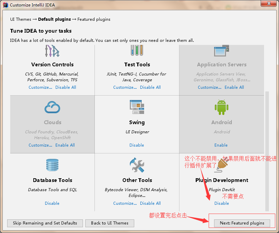Click 'Tune IDEA to your tasks' title
Viewport: 279px width, 233px height.
point(41,31)
